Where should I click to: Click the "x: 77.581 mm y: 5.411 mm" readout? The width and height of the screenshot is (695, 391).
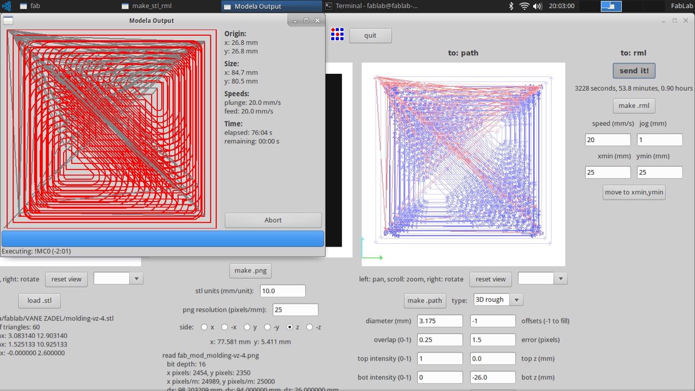(x=250, y=342)
